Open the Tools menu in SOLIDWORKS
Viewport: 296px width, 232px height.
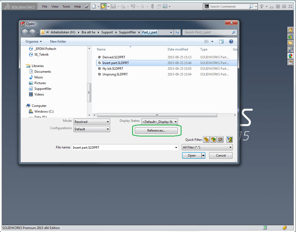(x=66, y=7)
